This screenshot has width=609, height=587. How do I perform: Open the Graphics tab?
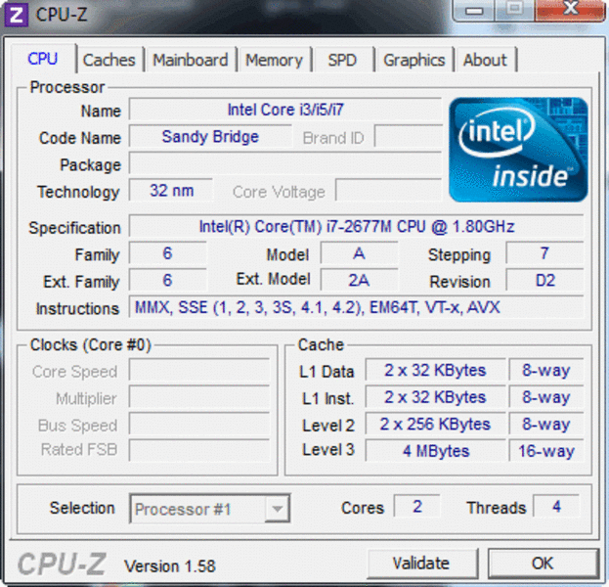click(414, 60)
